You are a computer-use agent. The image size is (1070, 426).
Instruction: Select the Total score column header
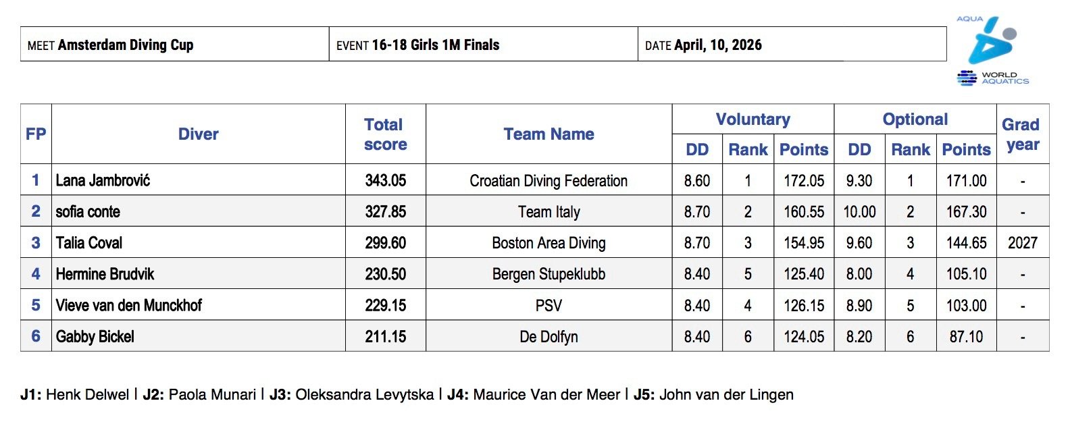385,134
